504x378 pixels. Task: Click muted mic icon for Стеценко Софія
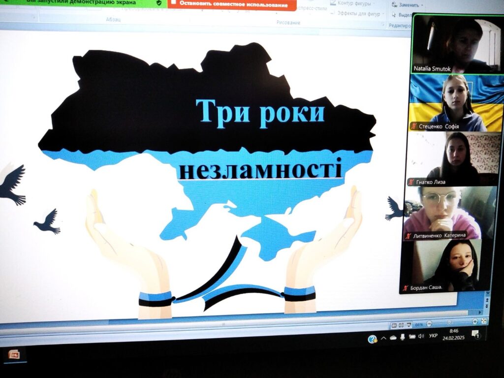coord(413,126)
